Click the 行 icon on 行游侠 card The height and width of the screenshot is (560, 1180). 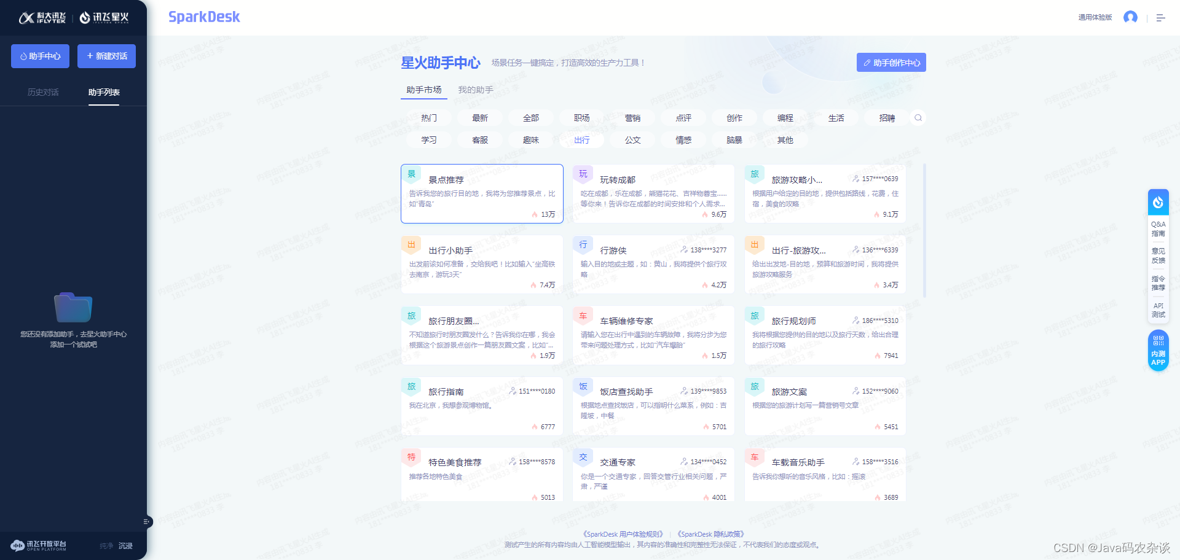click(583, 245)
